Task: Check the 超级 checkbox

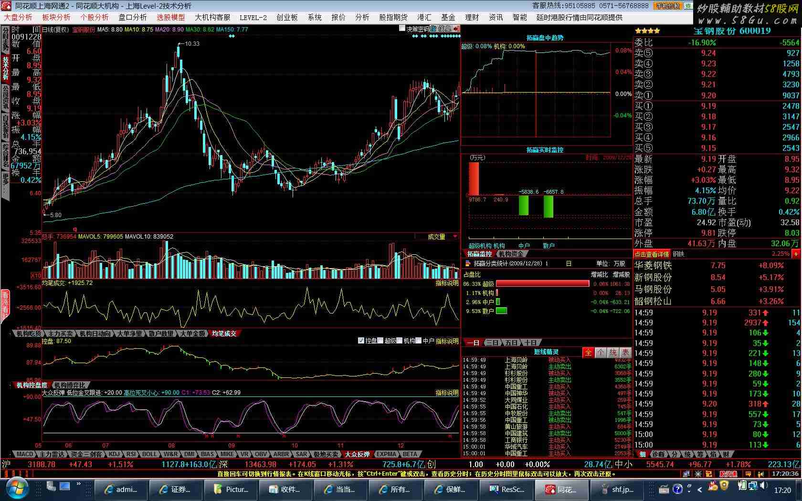Action: click(380, 341)
